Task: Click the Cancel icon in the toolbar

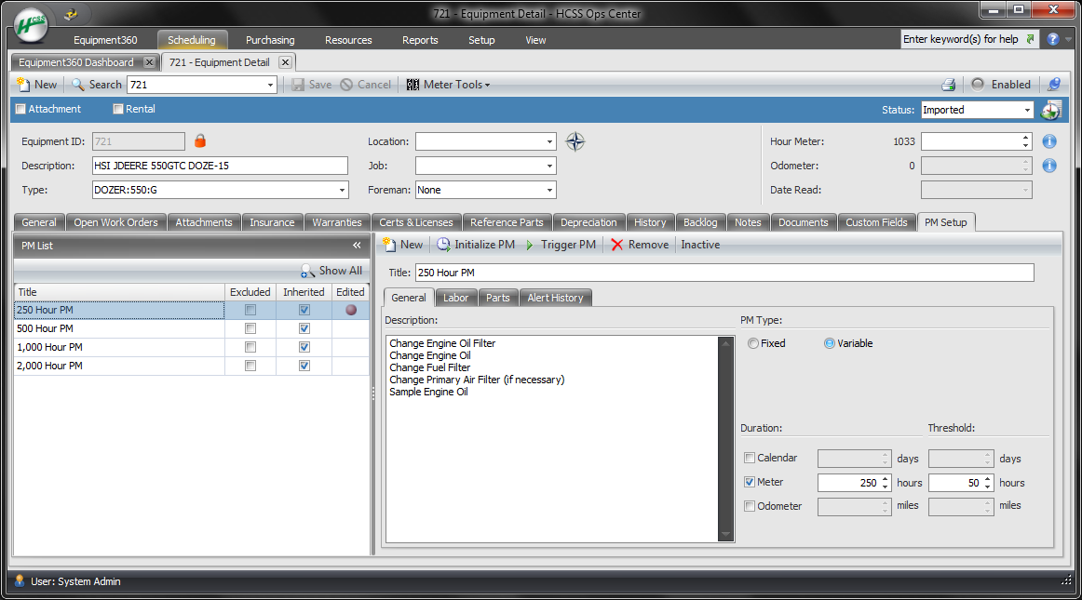Action: [x=346, y=84]
